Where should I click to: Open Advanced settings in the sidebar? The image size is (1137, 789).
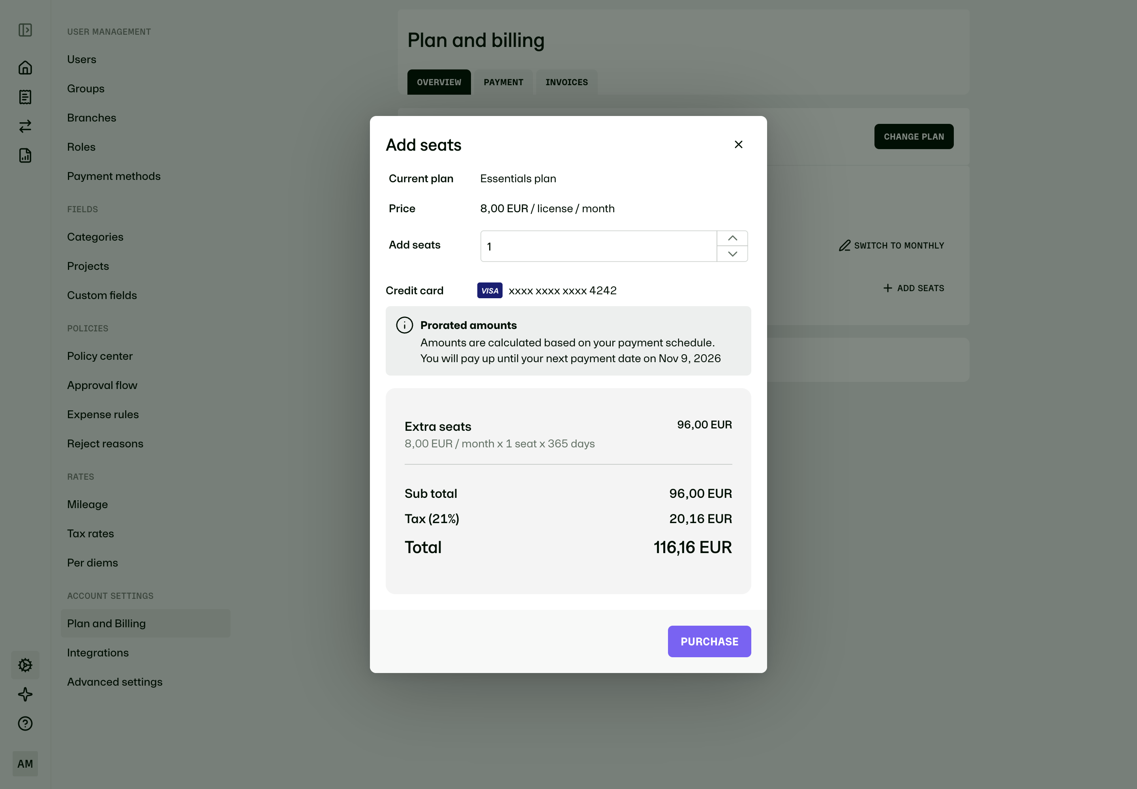pyautogui.click(x=115, y=682)
